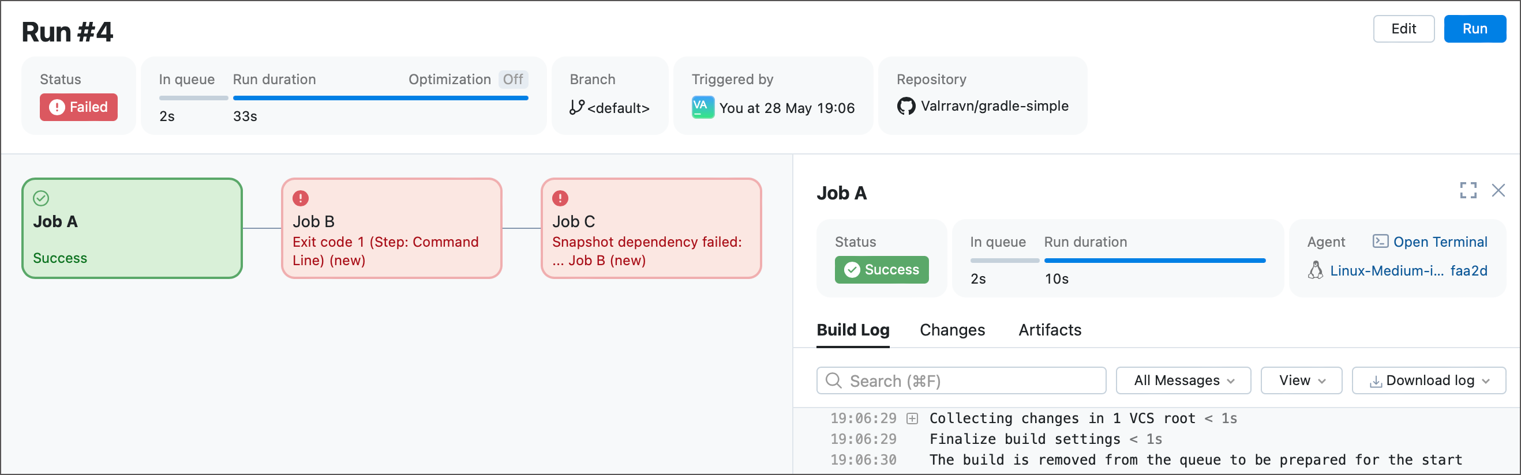The width and height of the screenshot is (1521, 475).
Task: Click the GitHub repository icon
Action: (x=906, y=106)
